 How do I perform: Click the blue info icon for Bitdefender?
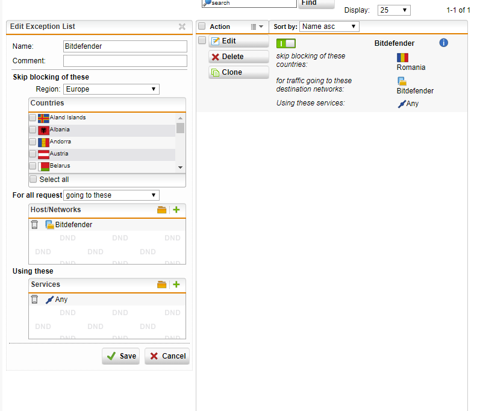click(x=443, y=43)
